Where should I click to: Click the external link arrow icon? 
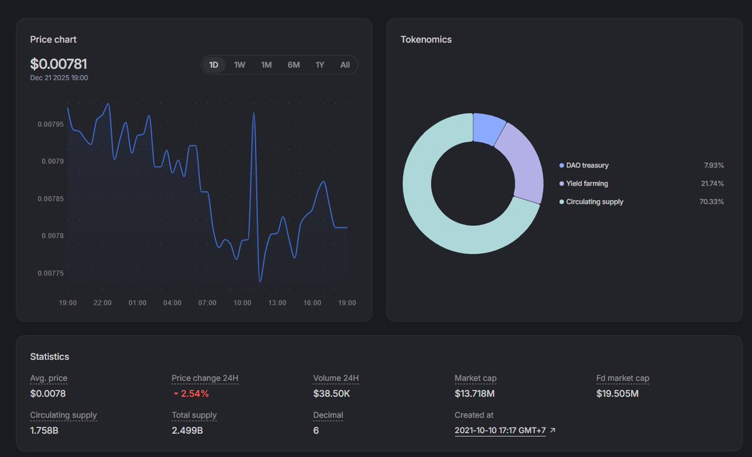point(552,431)
